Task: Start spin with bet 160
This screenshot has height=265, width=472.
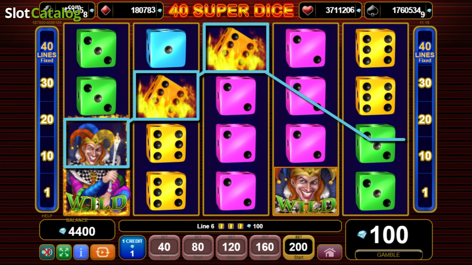Action: point(265,248)
